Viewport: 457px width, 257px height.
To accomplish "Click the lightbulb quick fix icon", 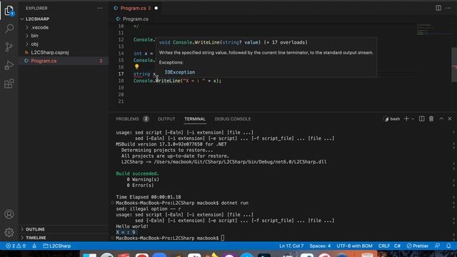I will [136, 66].
